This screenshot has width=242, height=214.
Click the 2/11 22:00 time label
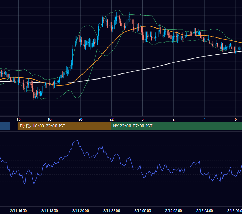point(111,210)
